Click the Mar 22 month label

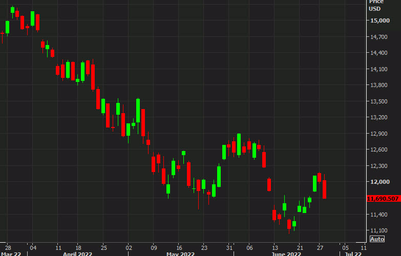[11, 254]
